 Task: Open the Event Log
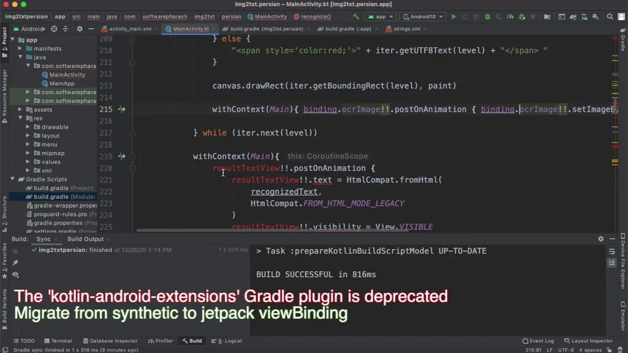click(x=538, y=341)
